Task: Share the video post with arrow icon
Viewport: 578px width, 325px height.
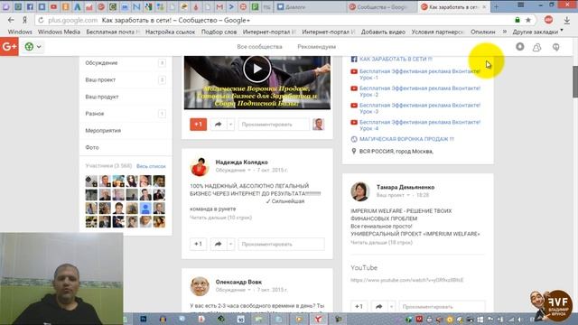Action: point(219,125)
